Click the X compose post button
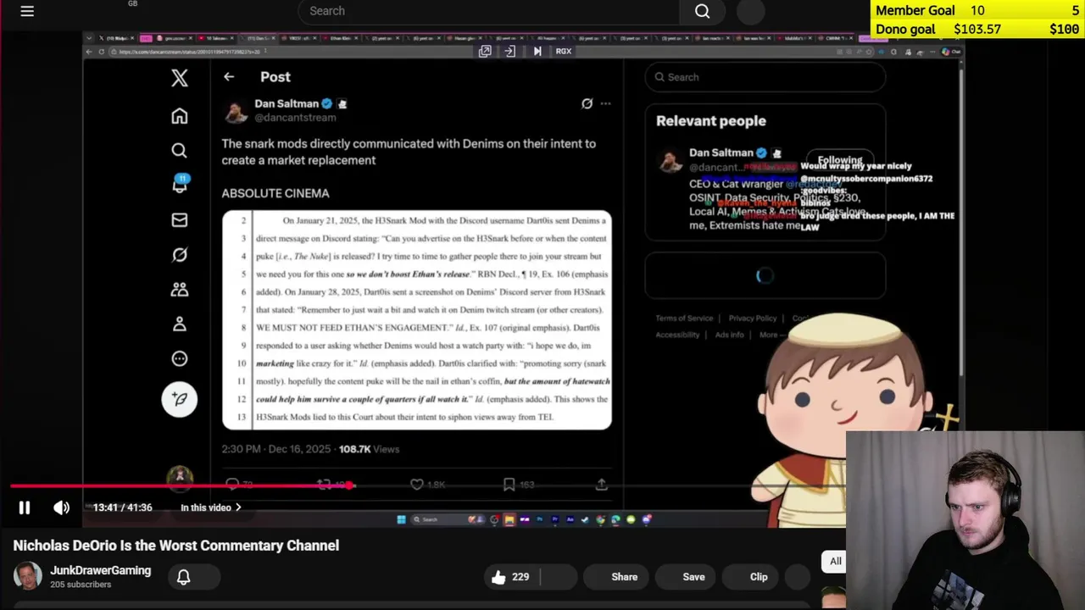Image resolution: width=1085 pixels, height=610 pixels. (x=179, y=399)
